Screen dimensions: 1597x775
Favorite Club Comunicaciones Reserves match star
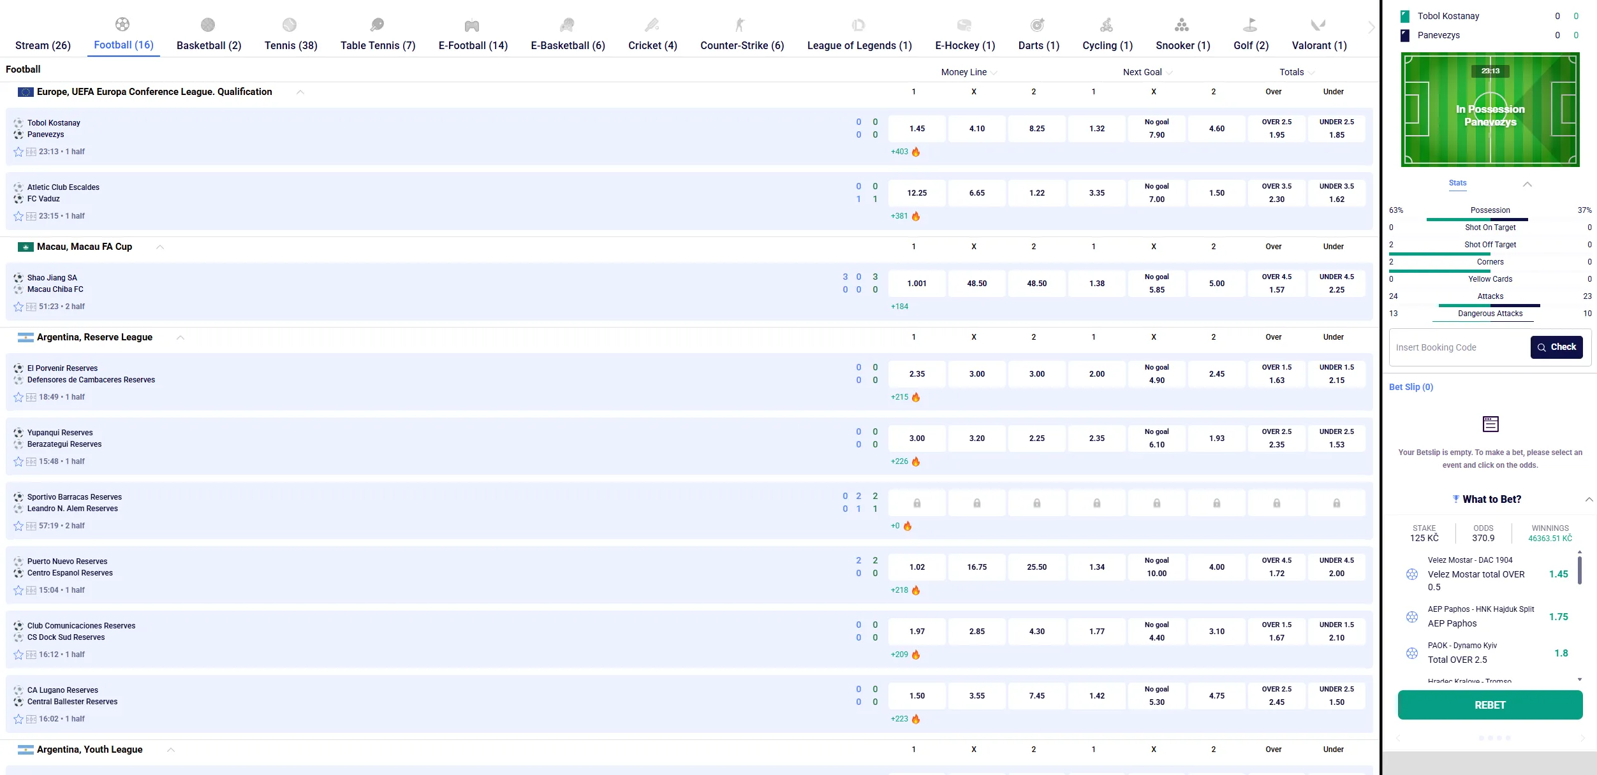tap(18, 655)
